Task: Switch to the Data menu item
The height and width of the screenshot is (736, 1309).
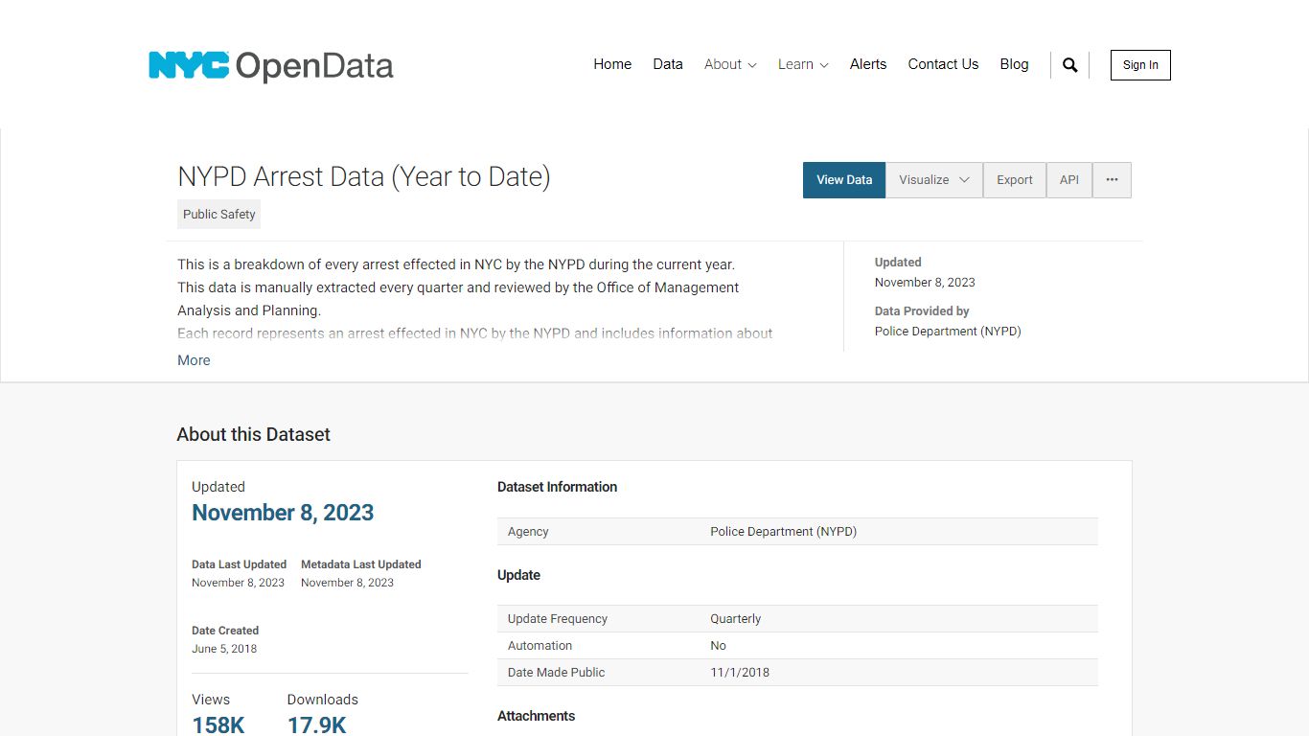Action: (x=667, y=64)
